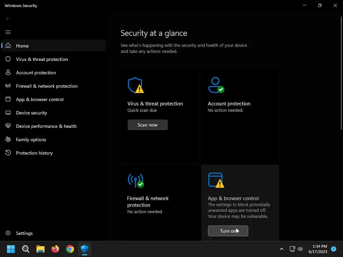Click the Scan now button
This screenshot has height=257, width=343.
pyautogui.click(x=148, y=125)
